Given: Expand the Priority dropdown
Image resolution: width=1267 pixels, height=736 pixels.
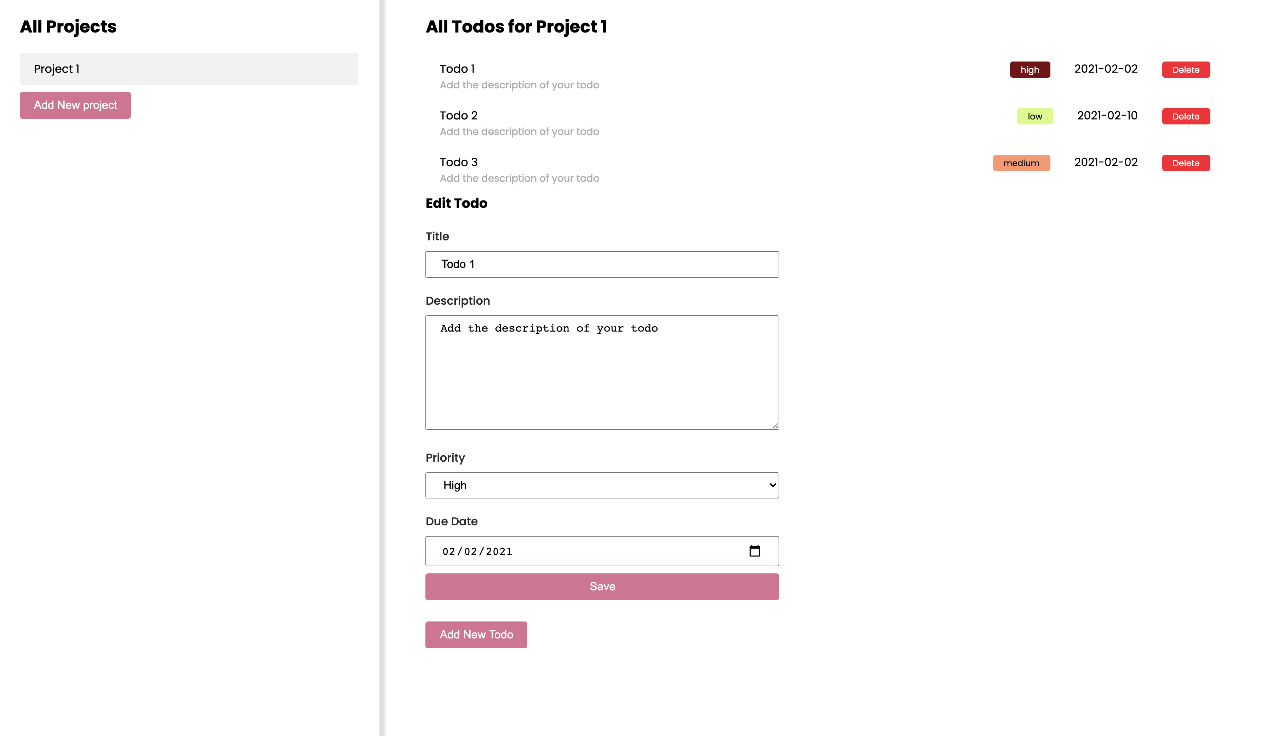Looking at the screenshot, I should [602, 485].
